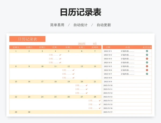This screenshot has height=123, width=161.
Task: Click the 自动更新 subtitle text
Action: [x=104, y=25]
